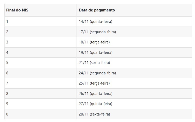Select the 17/11 (segunda-feira) date cell
The image size is (195, 122).
tap(97, 32)
